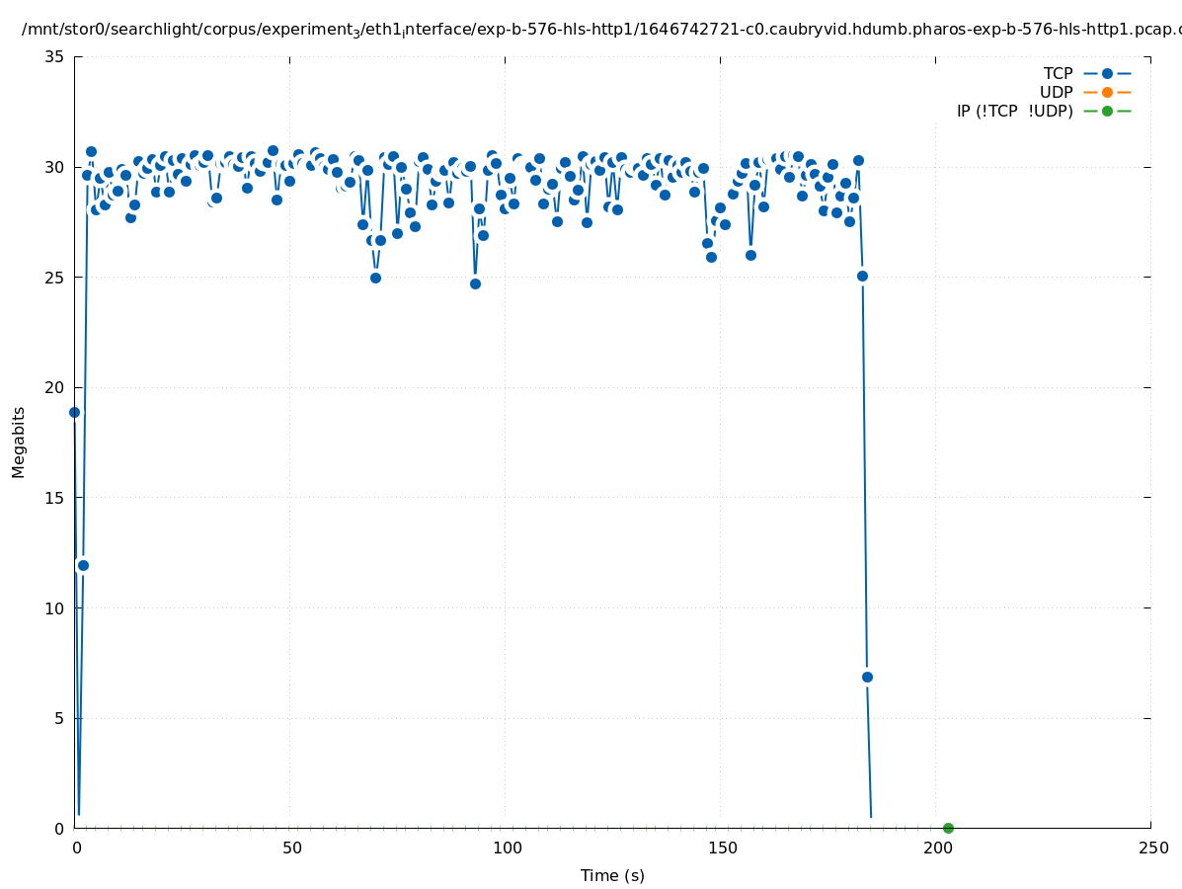Select the TCP point near 12 Megabits
Image resolution: width=1182 pixels, height=889 pixels.
(83, 565)
